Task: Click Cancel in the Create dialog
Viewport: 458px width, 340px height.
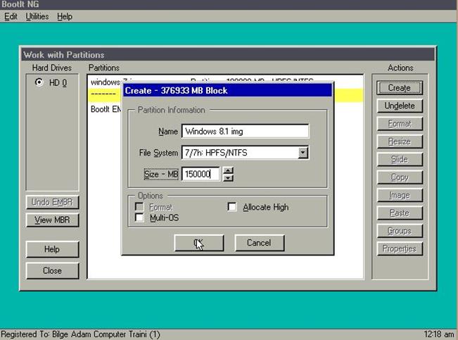Action: pyautogui.click(x=259, y=243)
